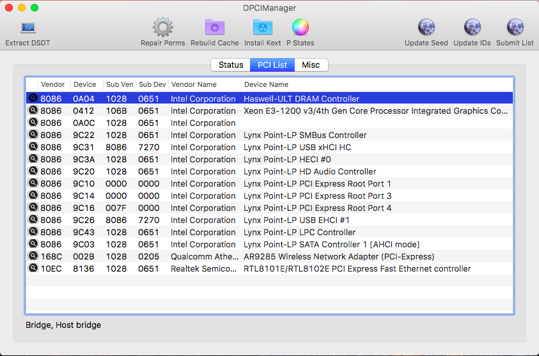Click the Extract DSDT toolbar icon
The width and height of the screenshot is (539, 356).
coord(27,28)
